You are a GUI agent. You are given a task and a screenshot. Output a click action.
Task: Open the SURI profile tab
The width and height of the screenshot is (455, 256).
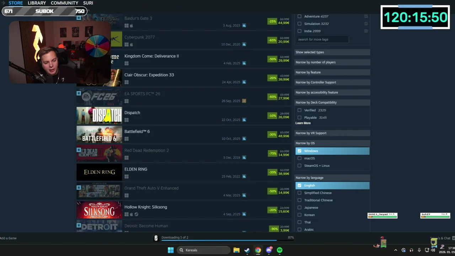88,3
